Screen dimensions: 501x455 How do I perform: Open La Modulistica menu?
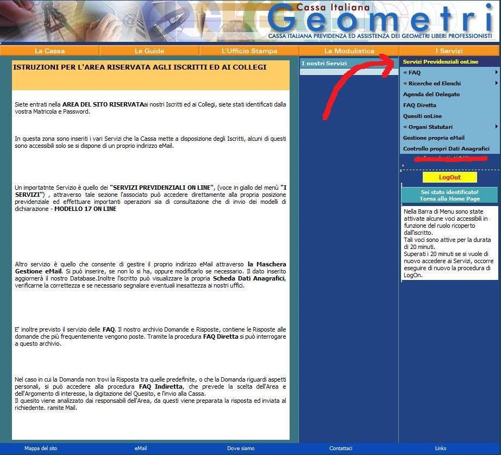pos(349,51)
